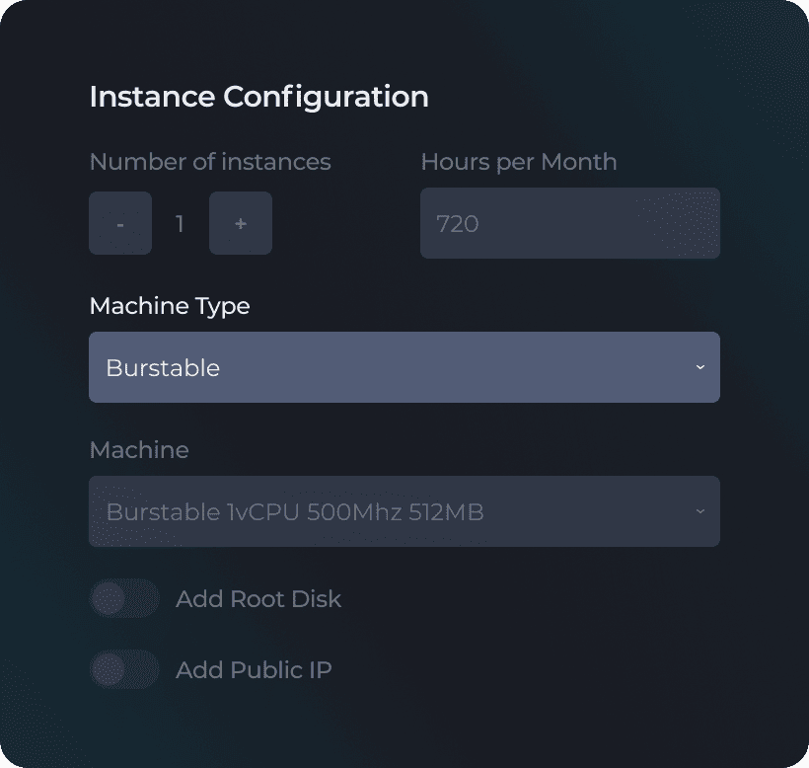Focus the Hours per Month input field
Viewport: 809px width, 768px height.
pos(570,223)
